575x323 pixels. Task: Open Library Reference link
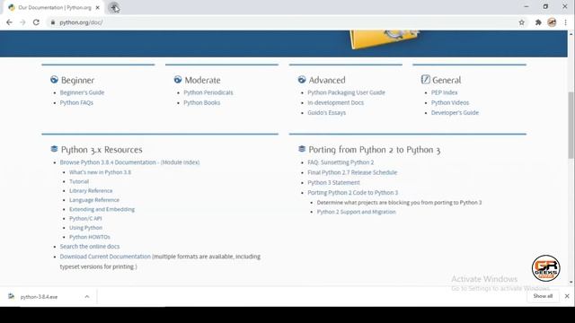coord(91,191)
